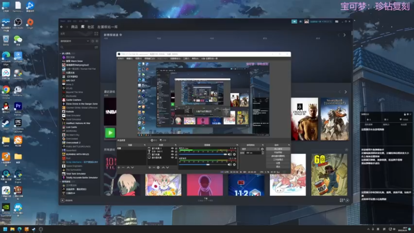Remove scene with OBS minus icon
This screenshot has height=233, width=414.
point(123,167)
